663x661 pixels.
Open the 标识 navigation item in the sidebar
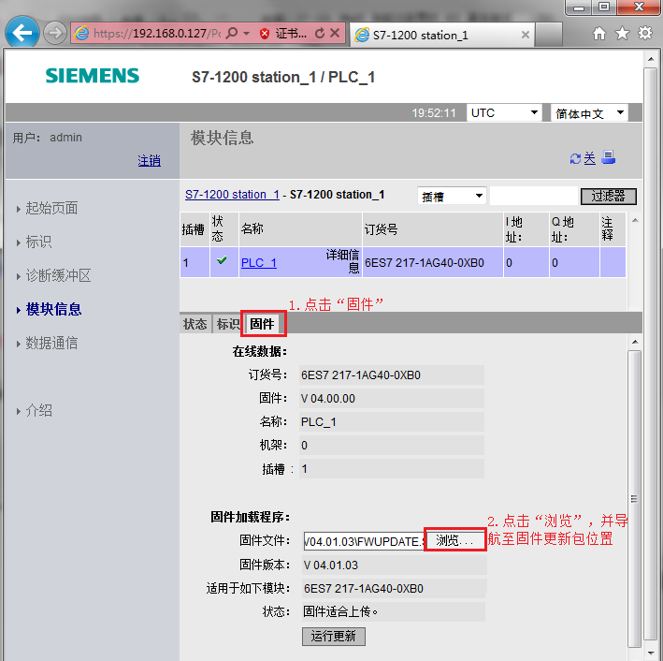click(38, 242)
